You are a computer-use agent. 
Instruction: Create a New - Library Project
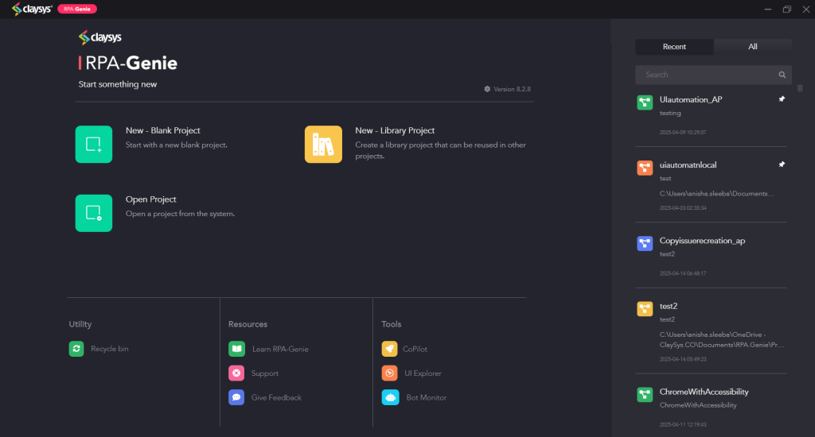(395, 130)
